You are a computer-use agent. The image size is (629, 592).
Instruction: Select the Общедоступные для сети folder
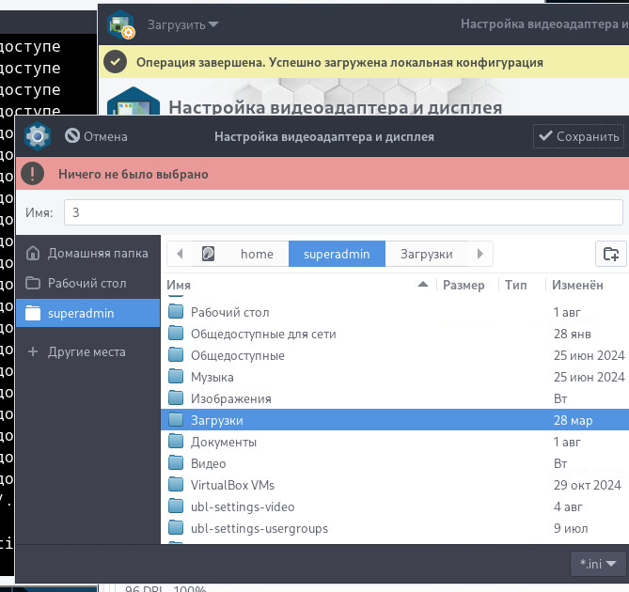click(x=395, y=334)
